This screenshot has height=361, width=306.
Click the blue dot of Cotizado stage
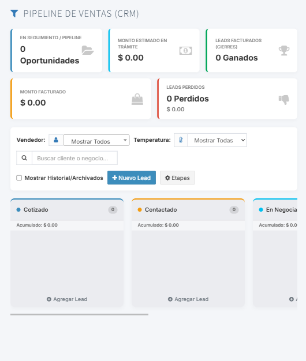[18, 209]
